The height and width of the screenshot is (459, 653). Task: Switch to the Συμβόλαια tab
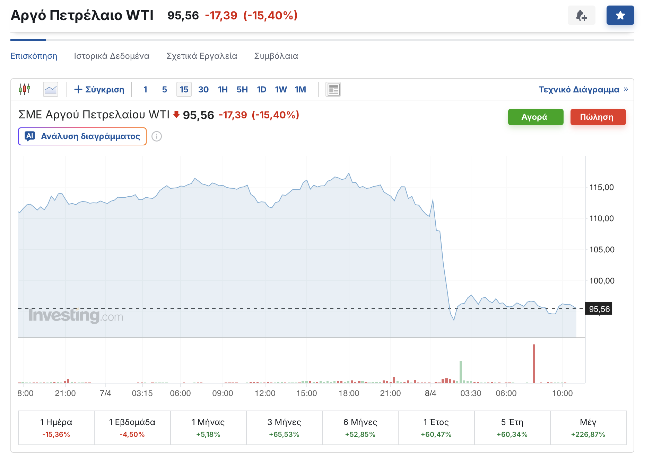(x=276, y=56)
